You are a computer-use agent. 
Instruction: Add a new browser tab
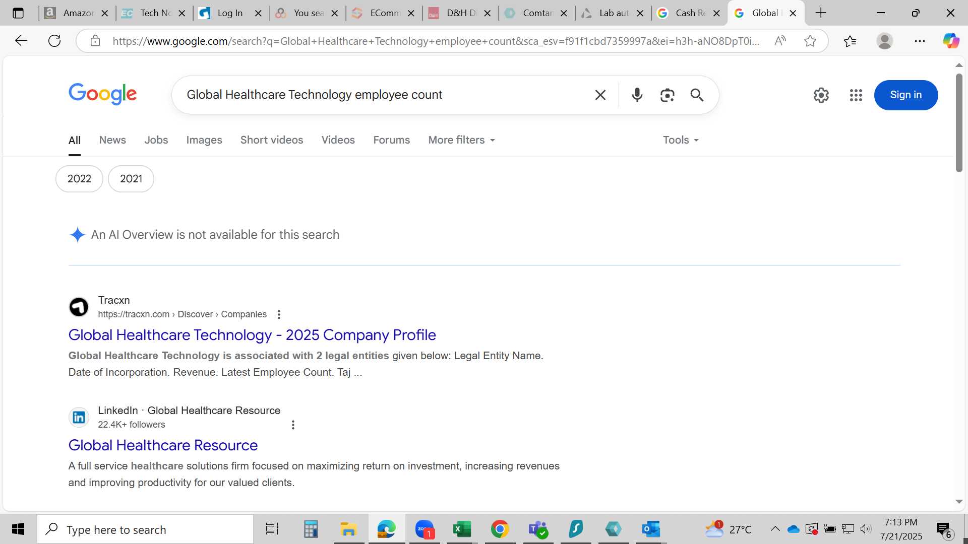point(821,13)
